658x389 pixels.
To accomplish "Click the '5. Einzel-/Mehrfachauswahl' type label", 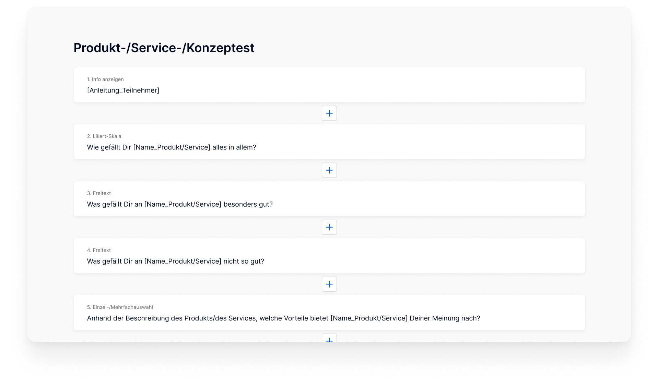I will coord(120,307).
